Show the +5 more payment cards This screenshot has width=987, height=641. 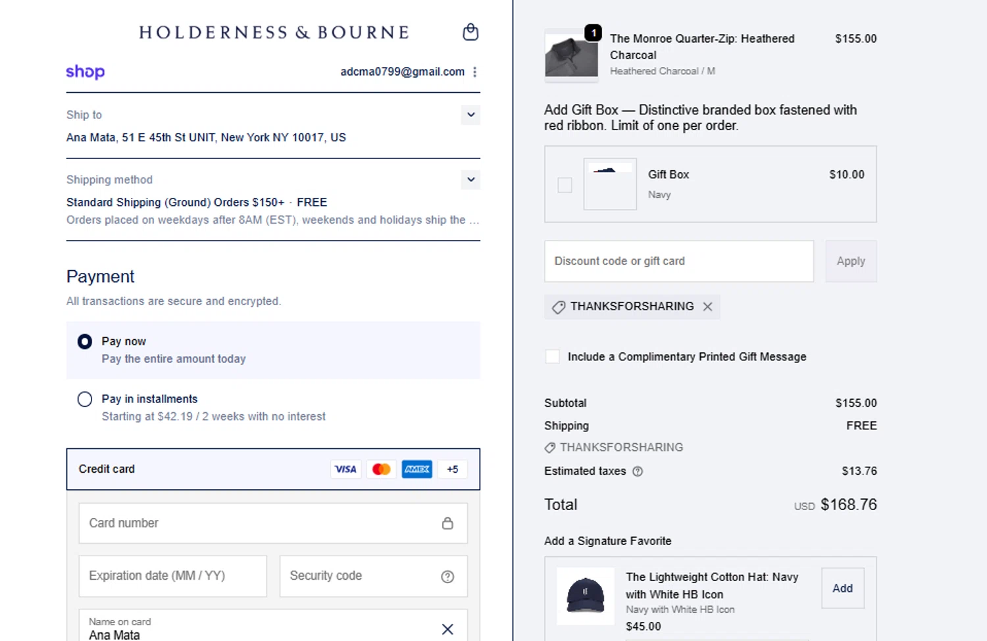click(x=453, y=469)
